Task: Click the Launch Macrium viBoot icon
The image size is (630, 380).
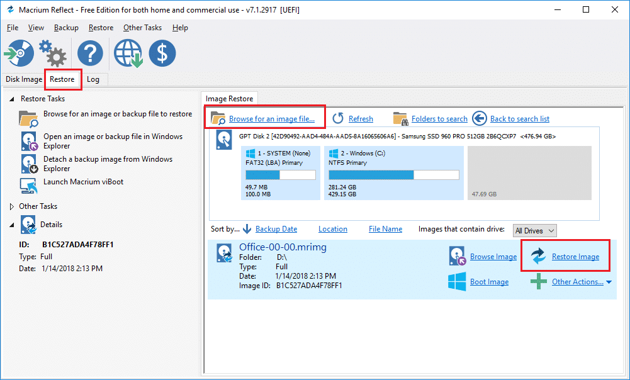Action: pyautogui.click(x=29, y=184)
